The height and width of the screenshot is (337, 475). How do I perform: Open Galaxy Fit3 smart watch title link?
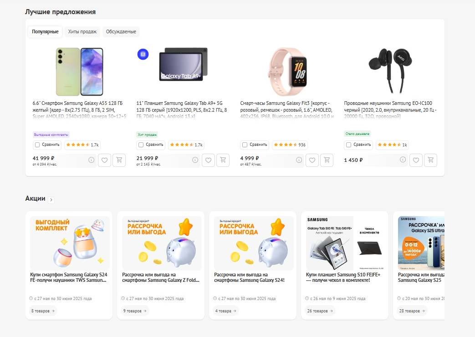[287, 107]
